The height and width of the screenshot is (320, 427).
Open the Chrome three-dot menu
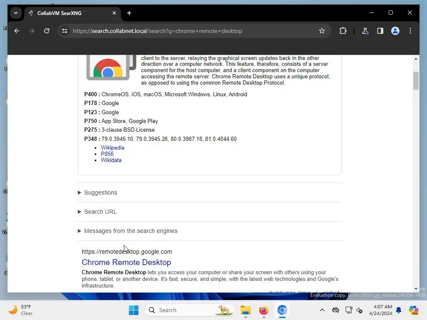click(410, 31)
